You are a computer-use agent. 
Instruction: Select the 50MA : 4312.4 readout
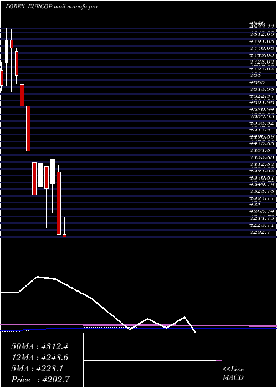(39, 346)
